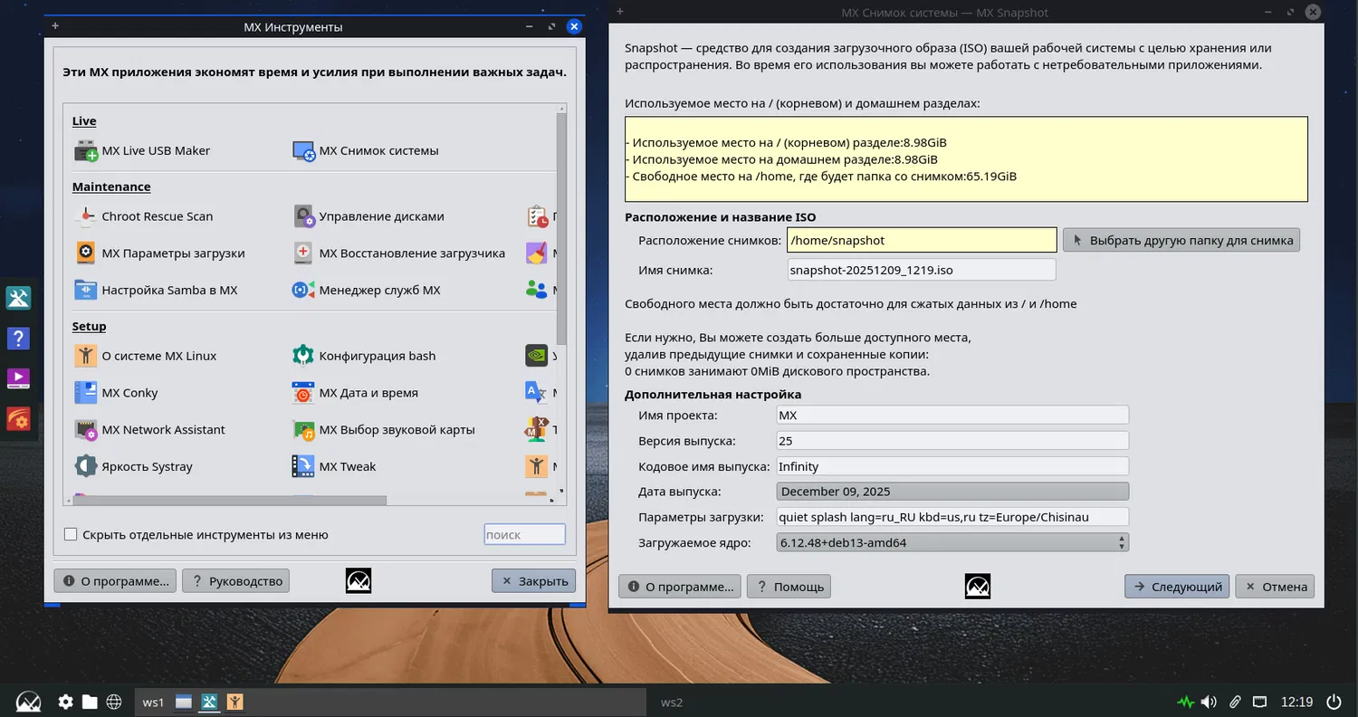The width and height of the screenshot is (1358, 717).
Task: Launch MX Снимок системы from MX Инструменты
Action: tap(366, 150)
